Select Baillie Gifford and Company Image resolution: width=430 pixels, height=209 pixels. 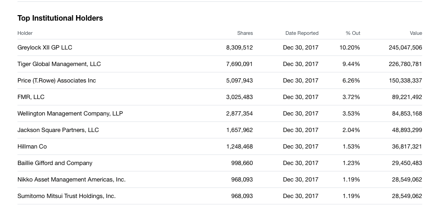(x=55, y=163)
